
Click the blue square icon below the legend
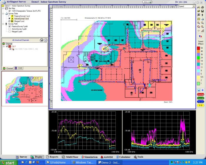(x=199, y=90)
